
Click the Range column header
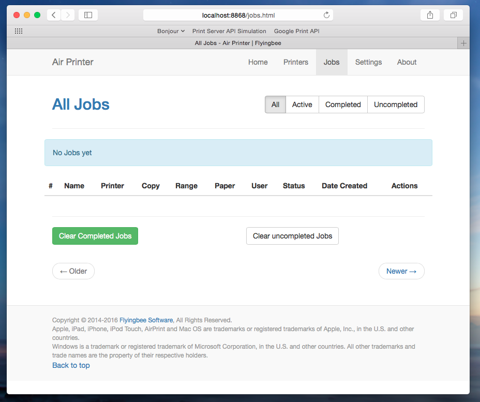pos(186,186)
